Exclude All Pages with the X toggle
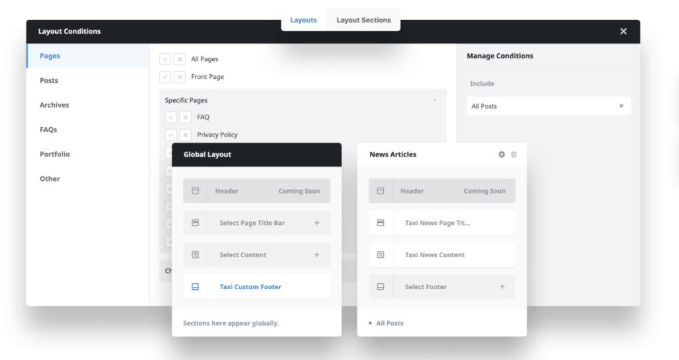This screenshot has height=360, width=679. (x=180, y=59)
